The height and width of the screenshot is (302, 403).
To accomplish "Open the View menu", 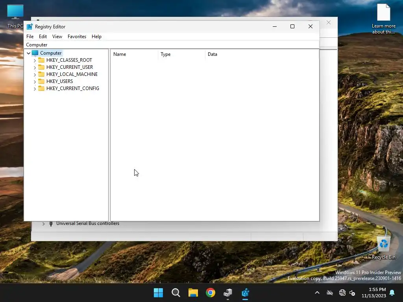I will click(x=57, y=37).
